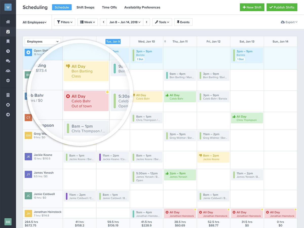Click the JK avatar for Jackie Keane
Image resolution: width=304 pixels, height=228 pixels.
(28, 157)
